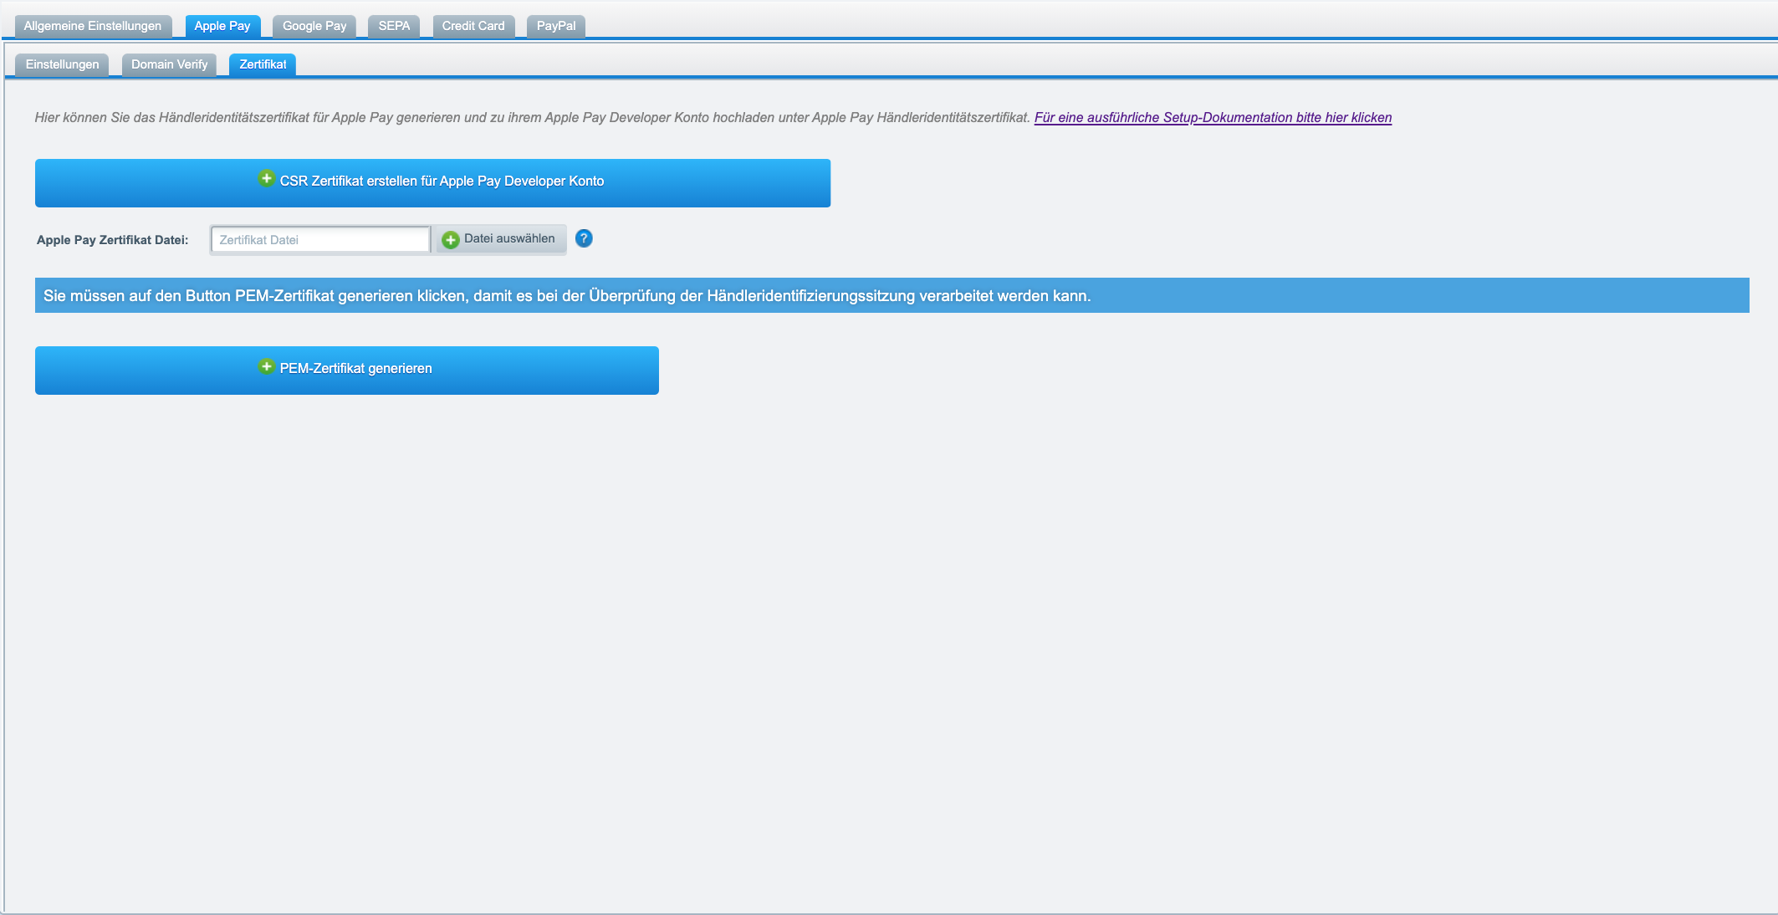Click CSR Zertifikat erstellen button
This screenshot has width=1778, height=915.
tap(432, 183)
